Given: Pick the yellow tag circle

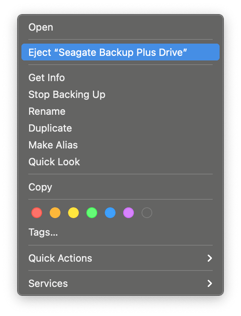Looking at the screenshot, I should 73,213.
